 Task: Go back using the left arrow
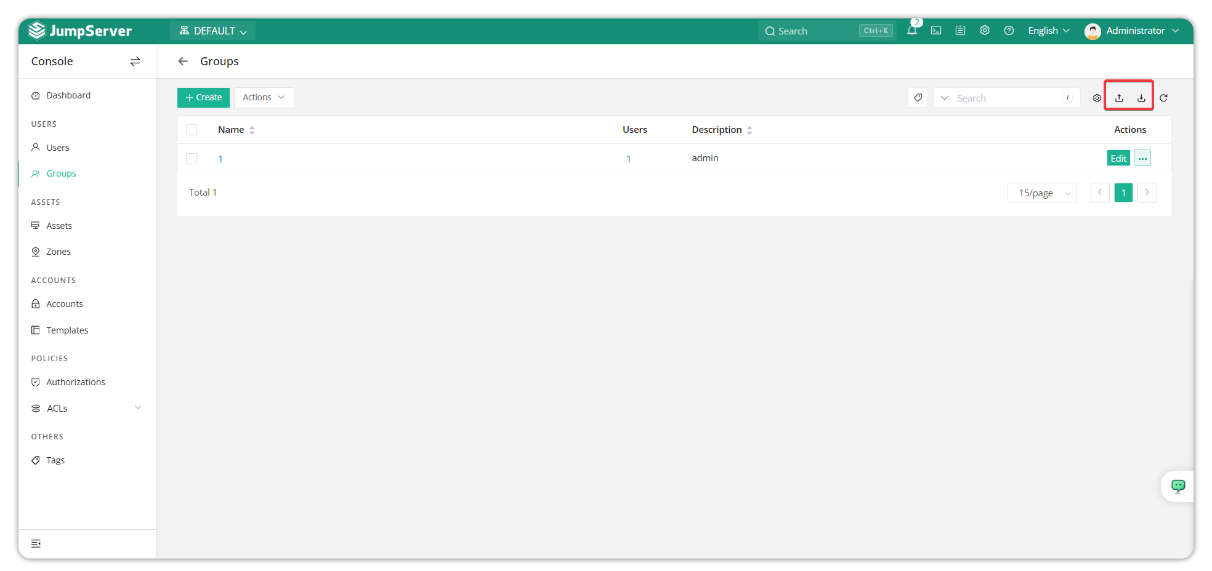183,61
